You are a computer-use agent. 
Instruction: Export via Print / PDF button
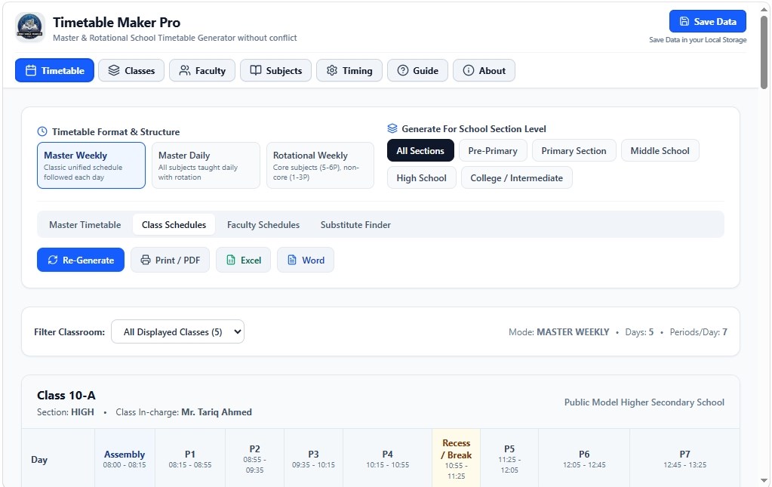(171, 260)
